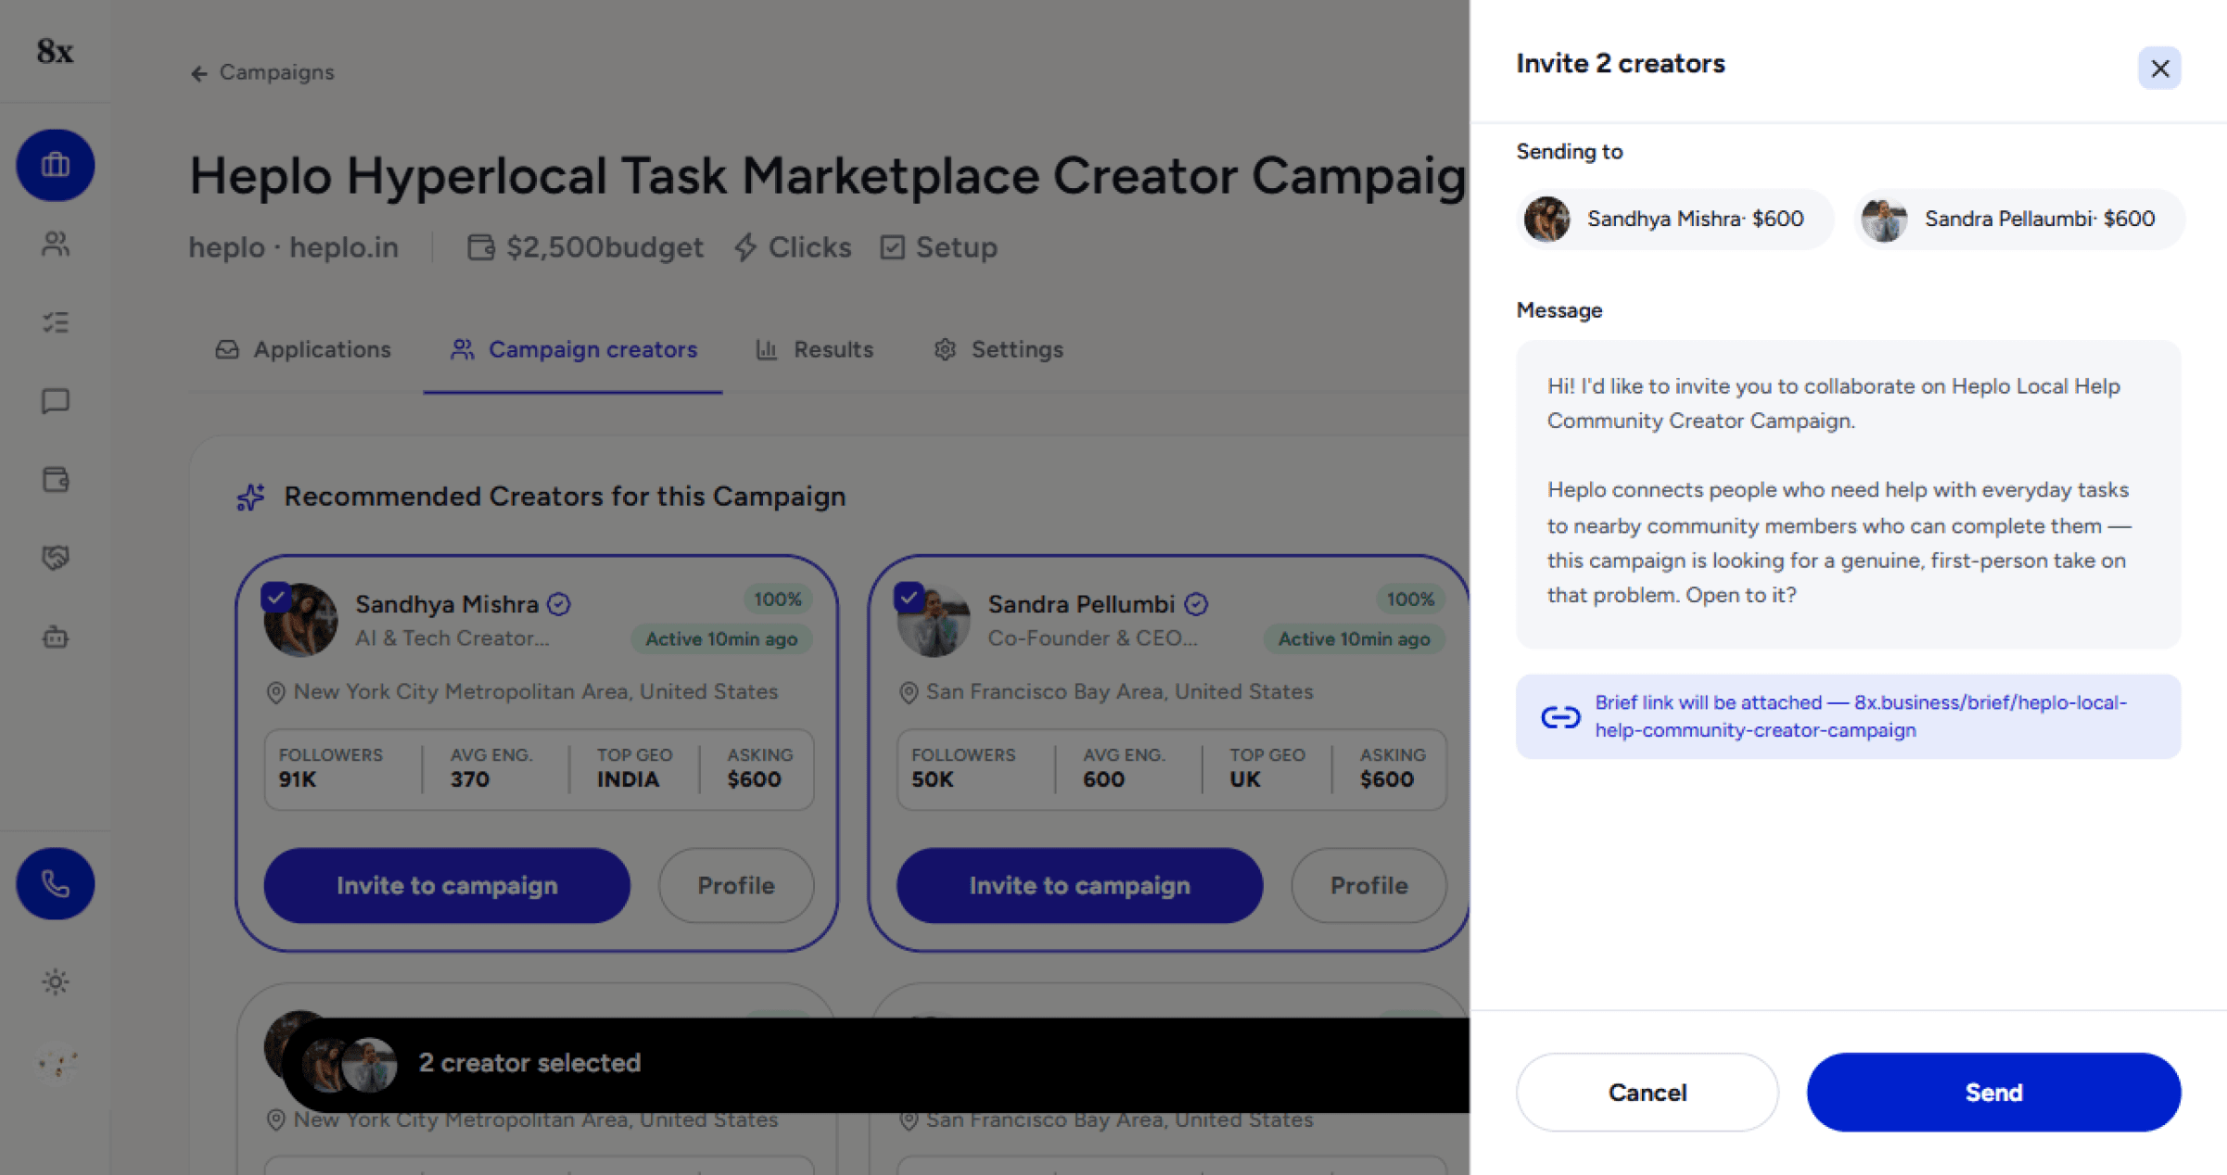Switch to the Applications tab
Image resolution: width=2227 pixels, height=1175 pixels.
(x=303, y=349)
